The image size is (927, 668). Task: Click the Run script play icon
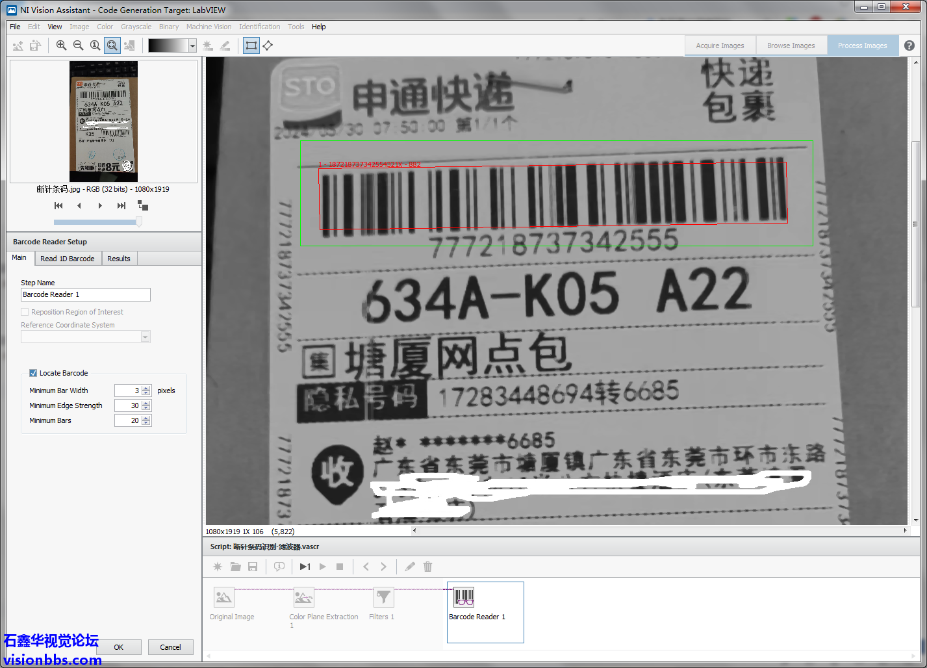pos(323,567)
